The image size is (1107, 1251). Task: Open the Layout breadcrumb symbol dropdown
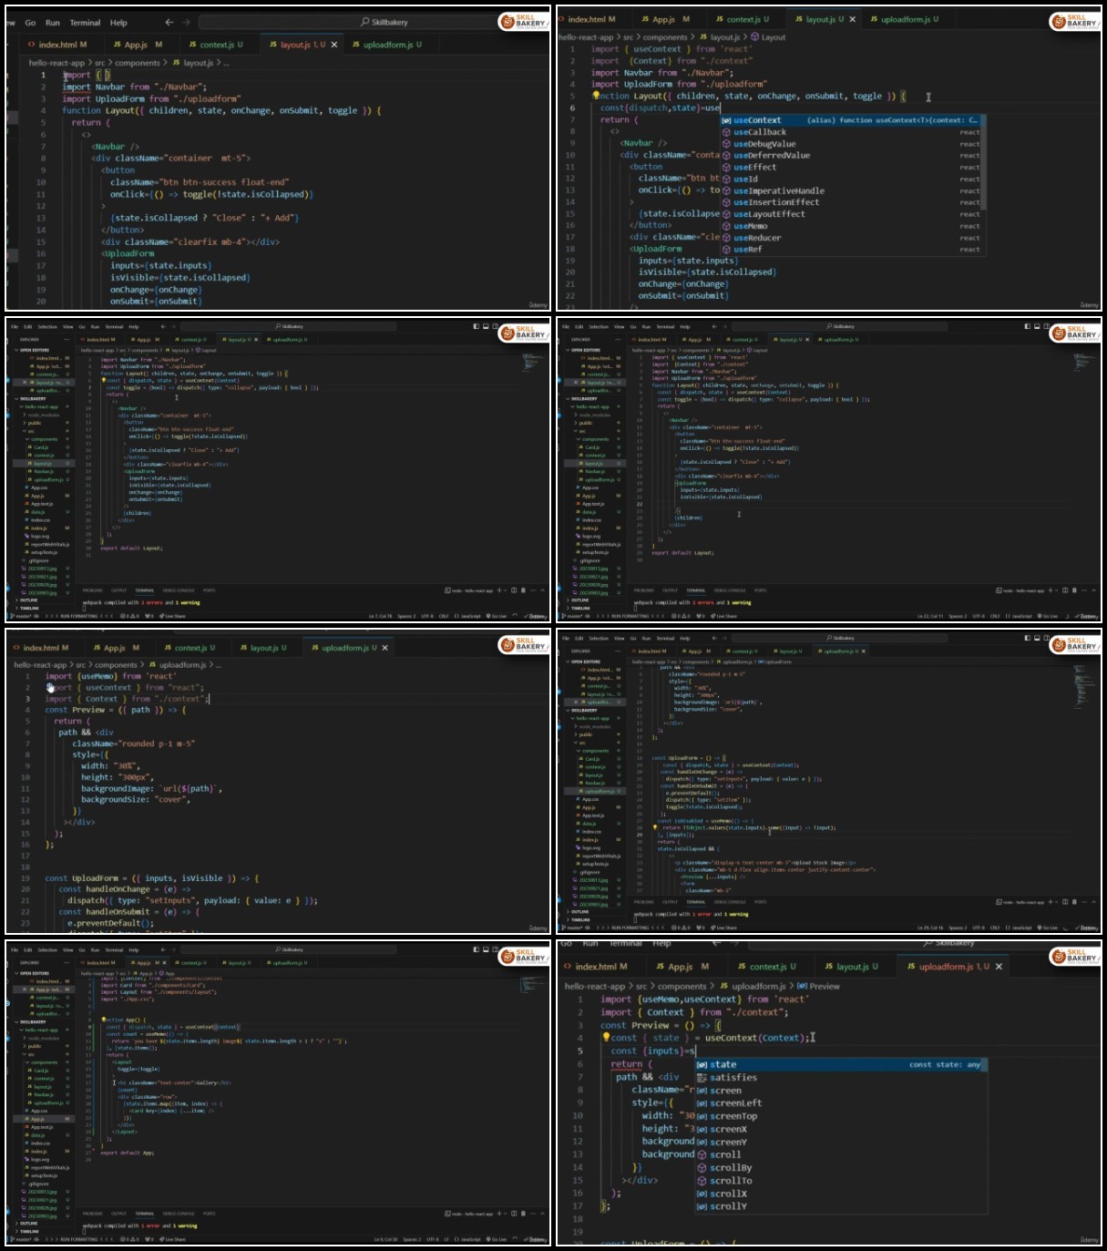click(x=768, y=37)
